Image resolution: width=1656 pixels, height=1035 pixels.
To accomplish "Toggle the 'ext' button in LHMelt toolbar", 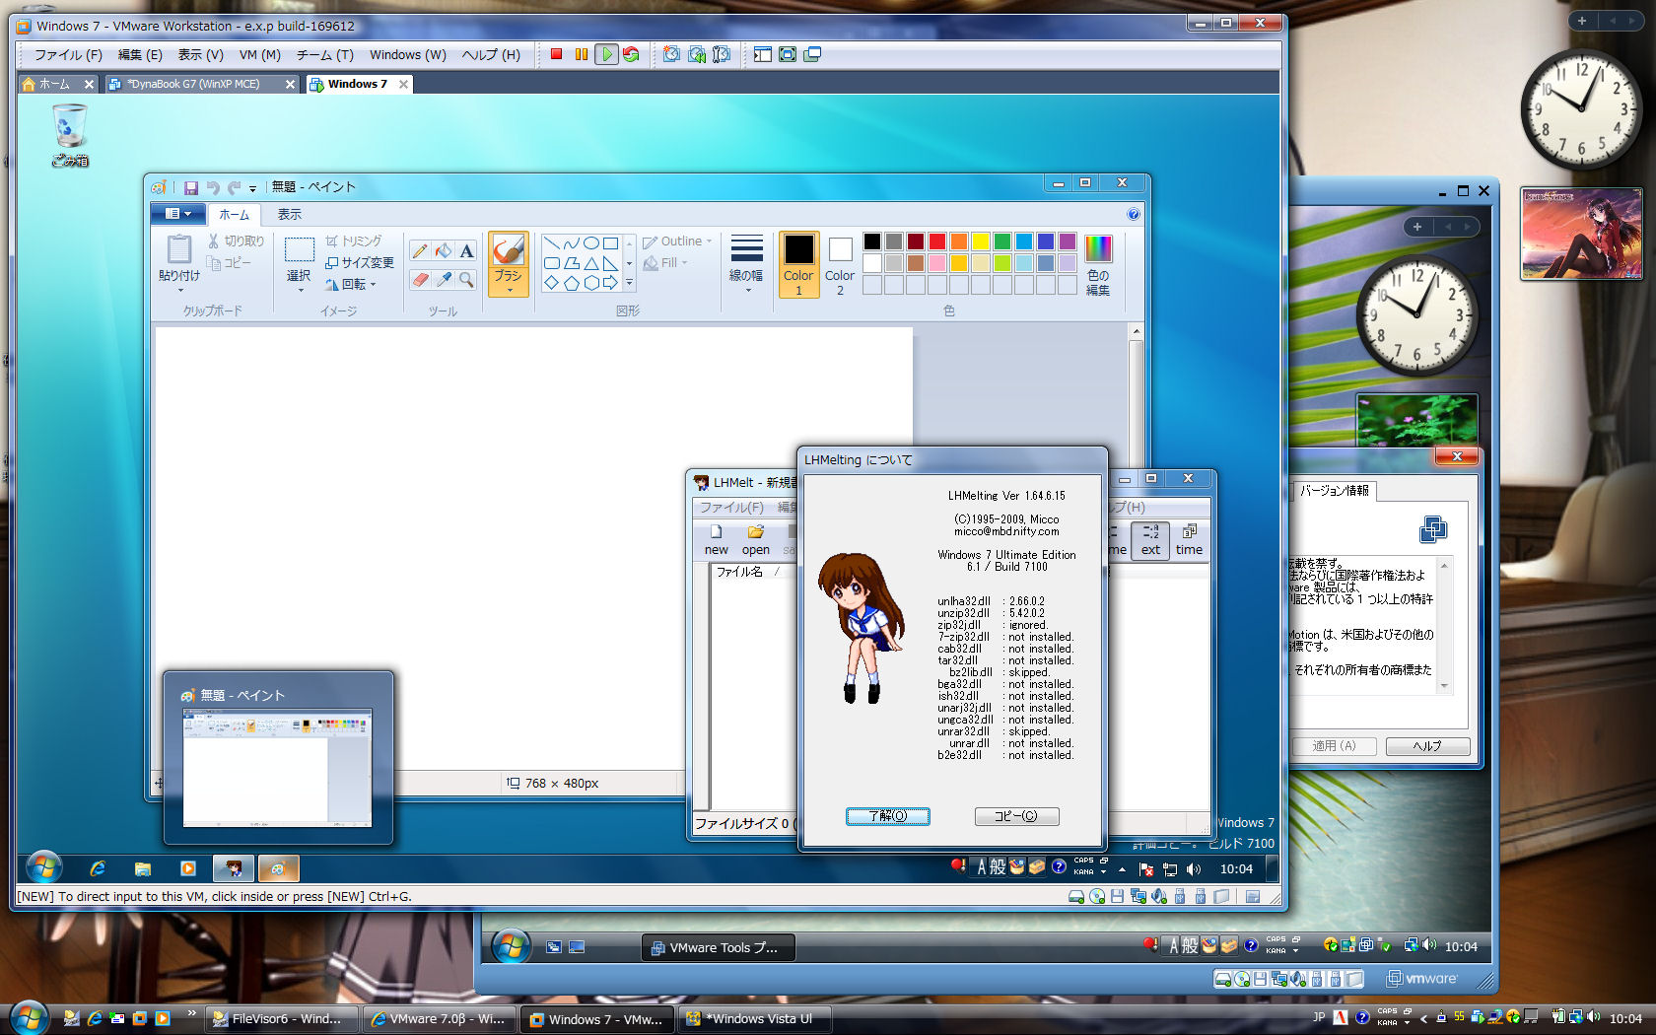I will (x=1150, y=540).
